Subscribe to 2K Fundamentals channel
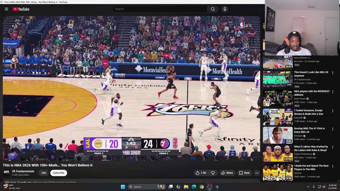The image size is (340, 191). [x=58, y=173]
